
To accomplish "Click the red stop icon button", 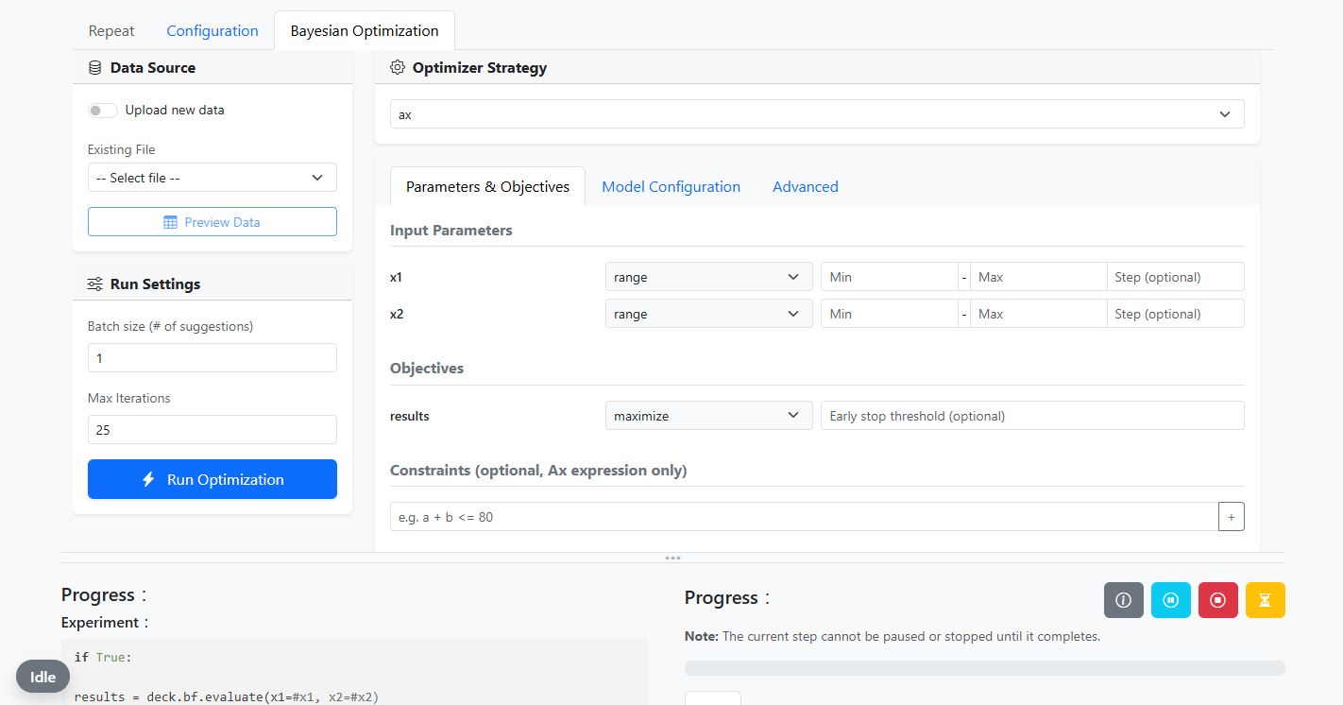I will [1217, 600].
